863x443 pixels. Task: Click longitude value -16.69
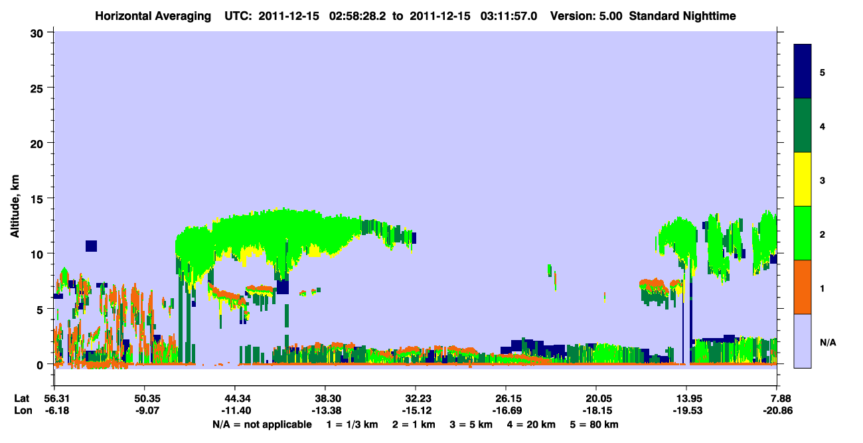[x=506, y=410]
